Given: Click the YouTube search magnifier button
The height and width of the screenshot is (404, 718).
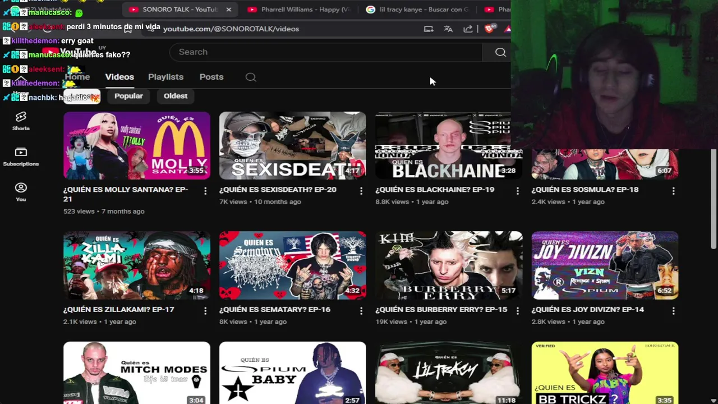Looking at the screenshot, I should pos(500,52).
